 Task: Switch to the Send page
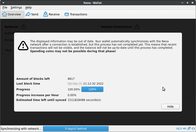point(32,14)
